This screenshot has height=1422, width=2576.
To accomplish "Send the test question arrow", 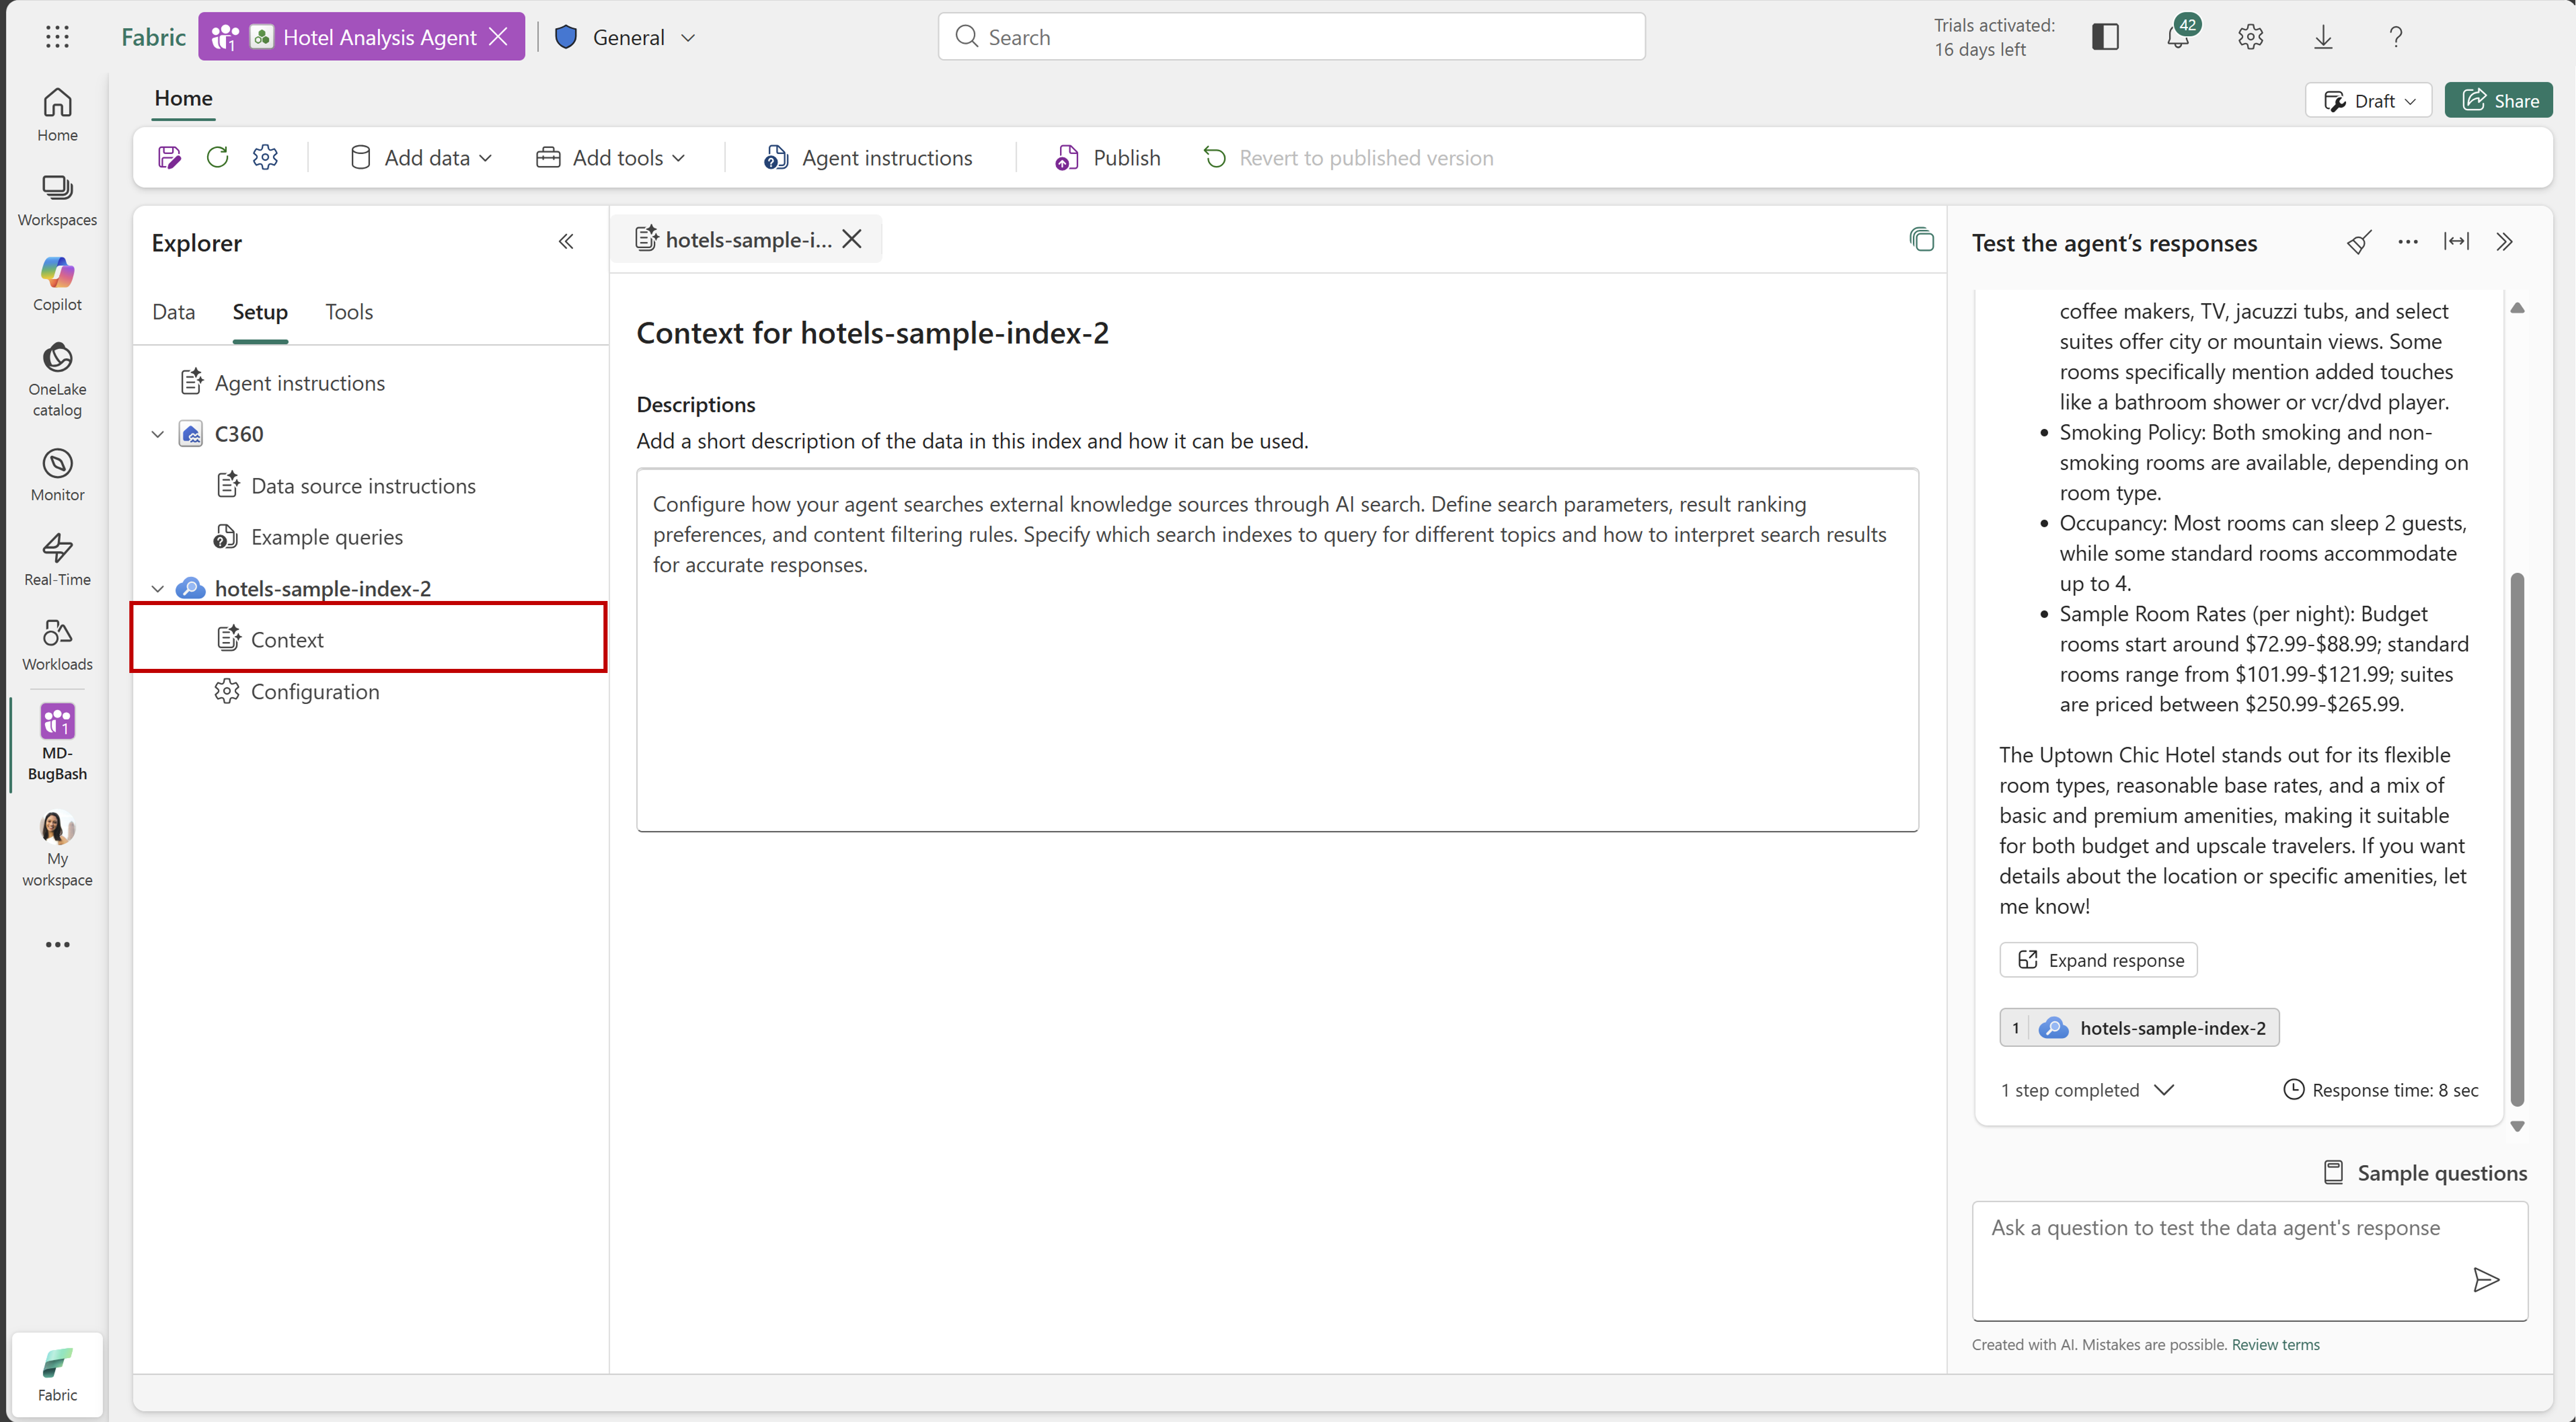I will point(2486,1280).
